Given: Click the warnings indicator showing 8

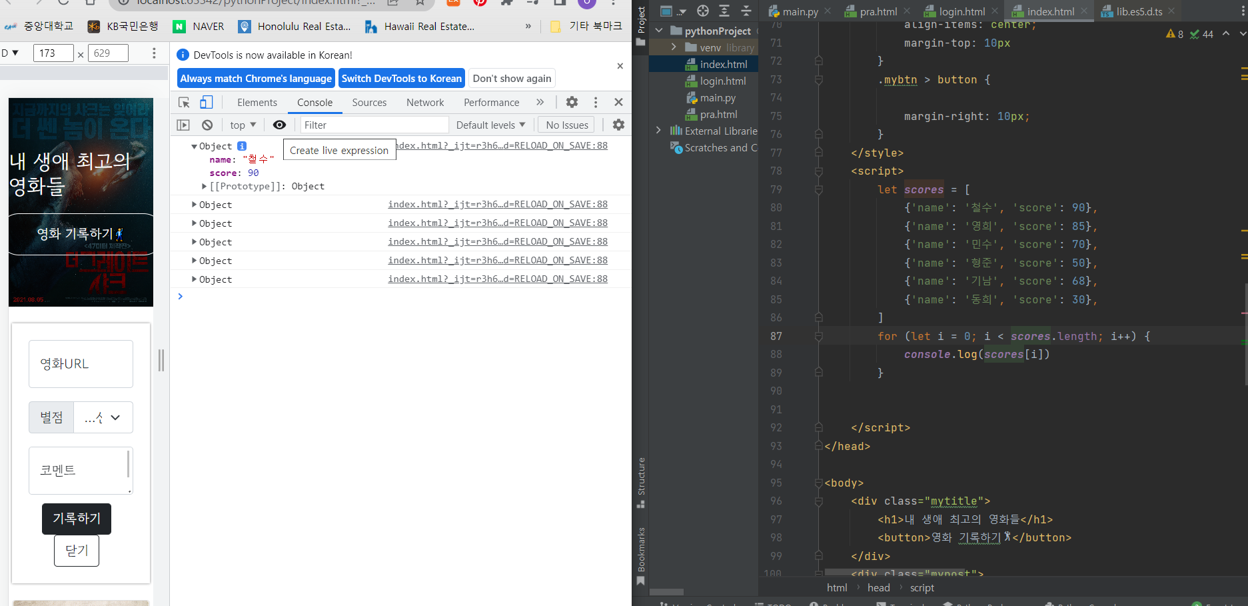Looking at the screenshot, I should coord(1175,34).
